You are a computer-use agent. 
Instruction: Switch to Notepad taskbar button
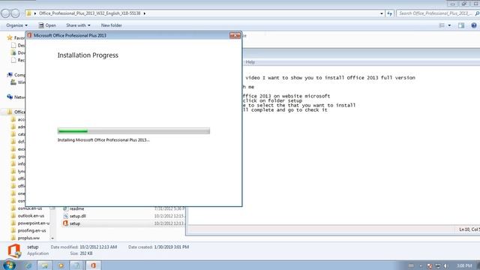tap(76, 265)
